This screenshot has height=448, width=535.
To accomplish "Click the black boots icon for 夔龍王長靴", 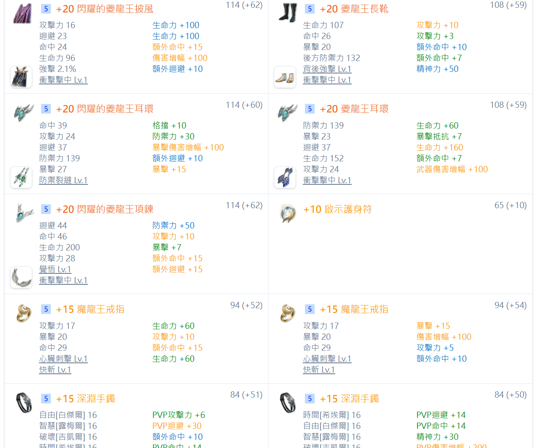I will pyautogui.click(x=288, y=13).
